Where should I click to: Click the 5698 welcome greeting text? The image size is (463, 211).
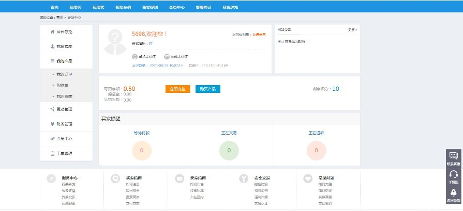(150, 34)
